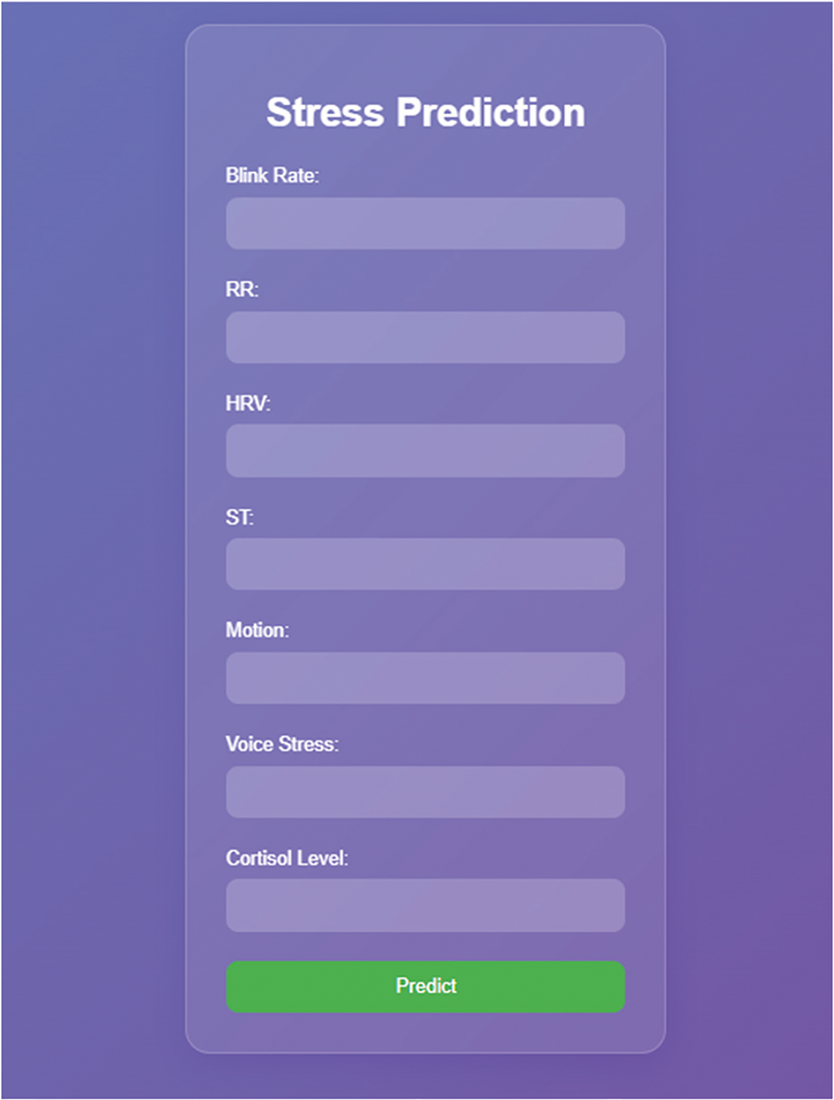Click the 'Motion:' field label

257,631
